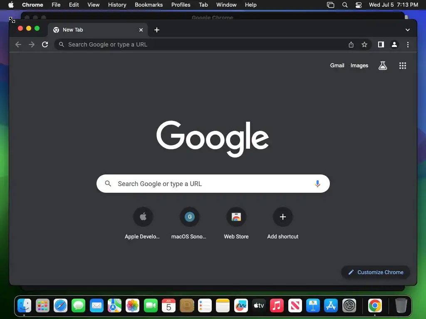Open Freeform from the Dock
Image resolution: width=426 pixels, height=319 pixels.
pyautogui.click(x=241, y=306)
